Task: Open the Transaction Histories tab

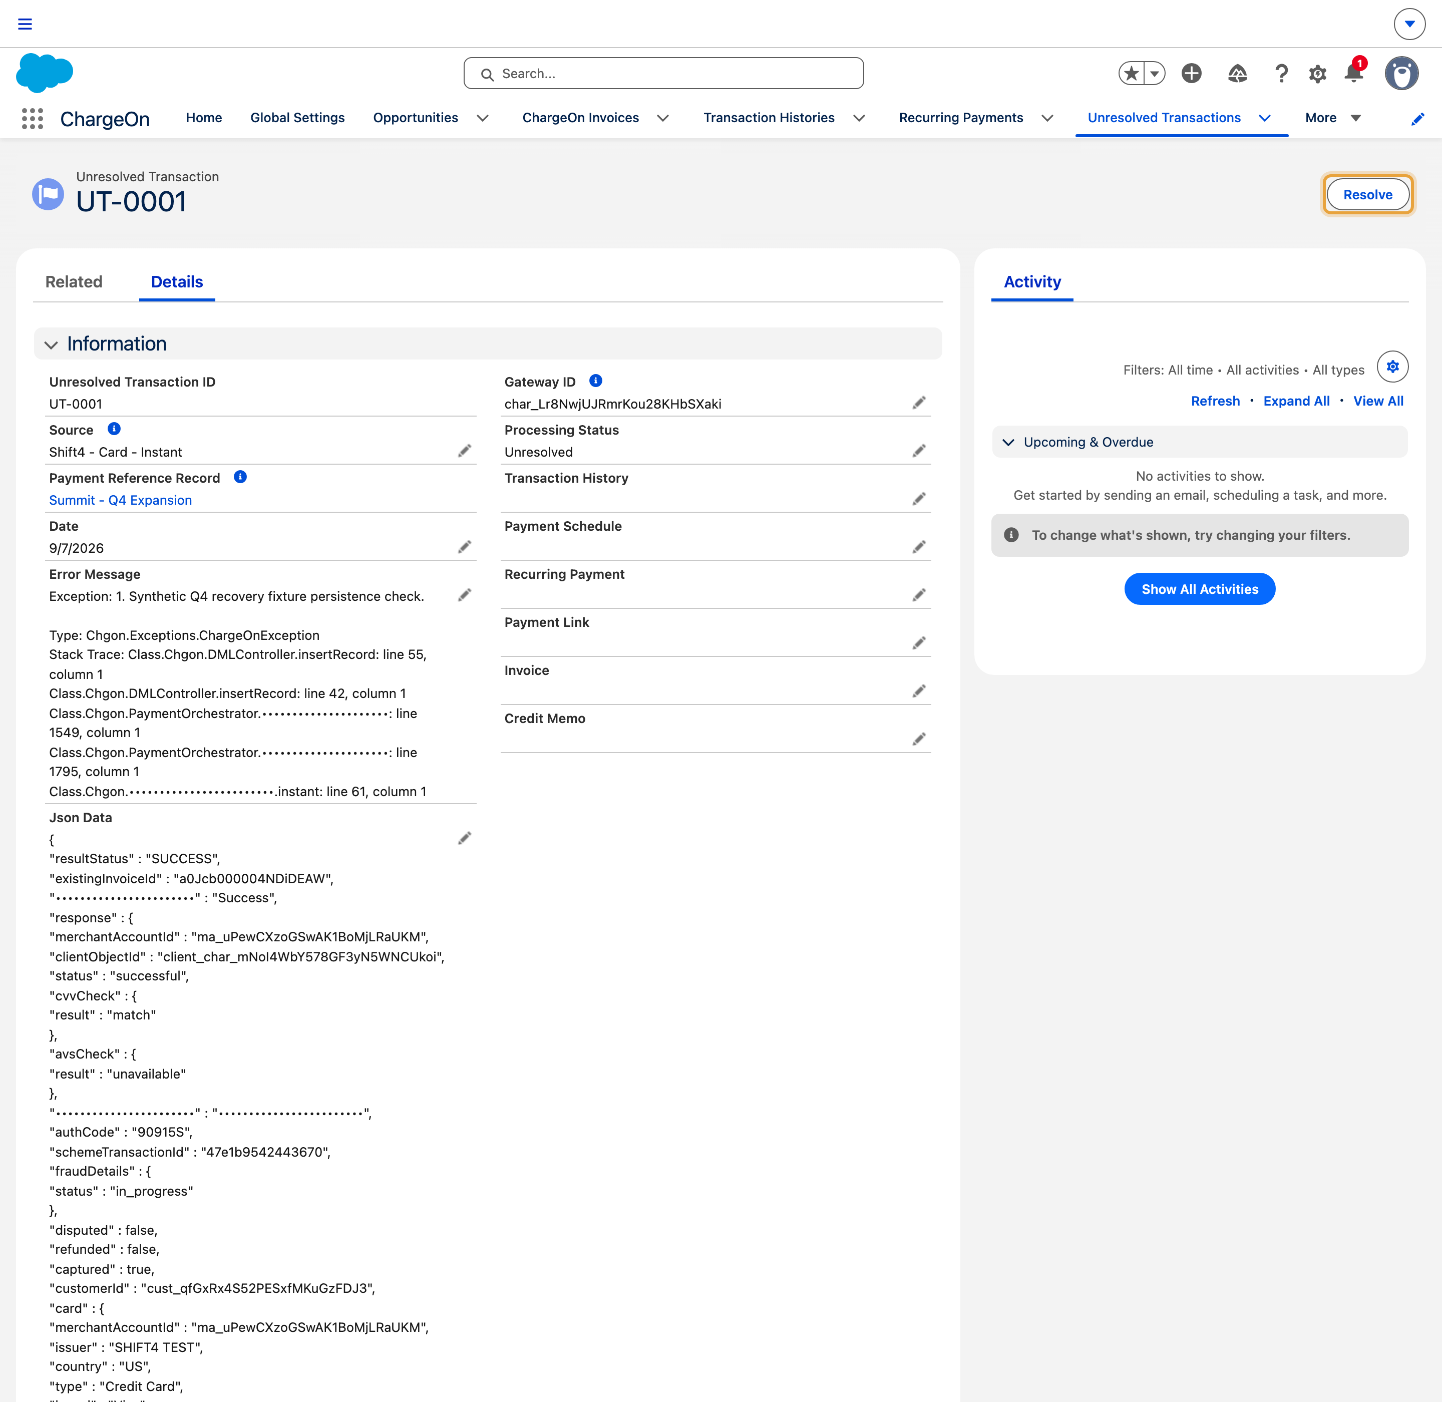Action: point(769,118)
